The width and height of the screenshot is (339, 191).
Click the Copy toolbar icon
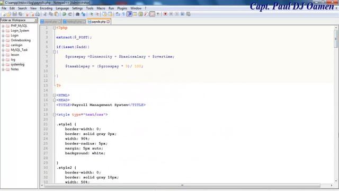coord(51,14)
